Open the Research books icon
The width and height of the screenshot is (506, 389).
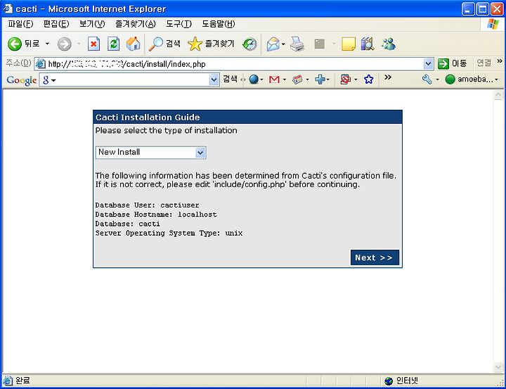coord(368,44)
